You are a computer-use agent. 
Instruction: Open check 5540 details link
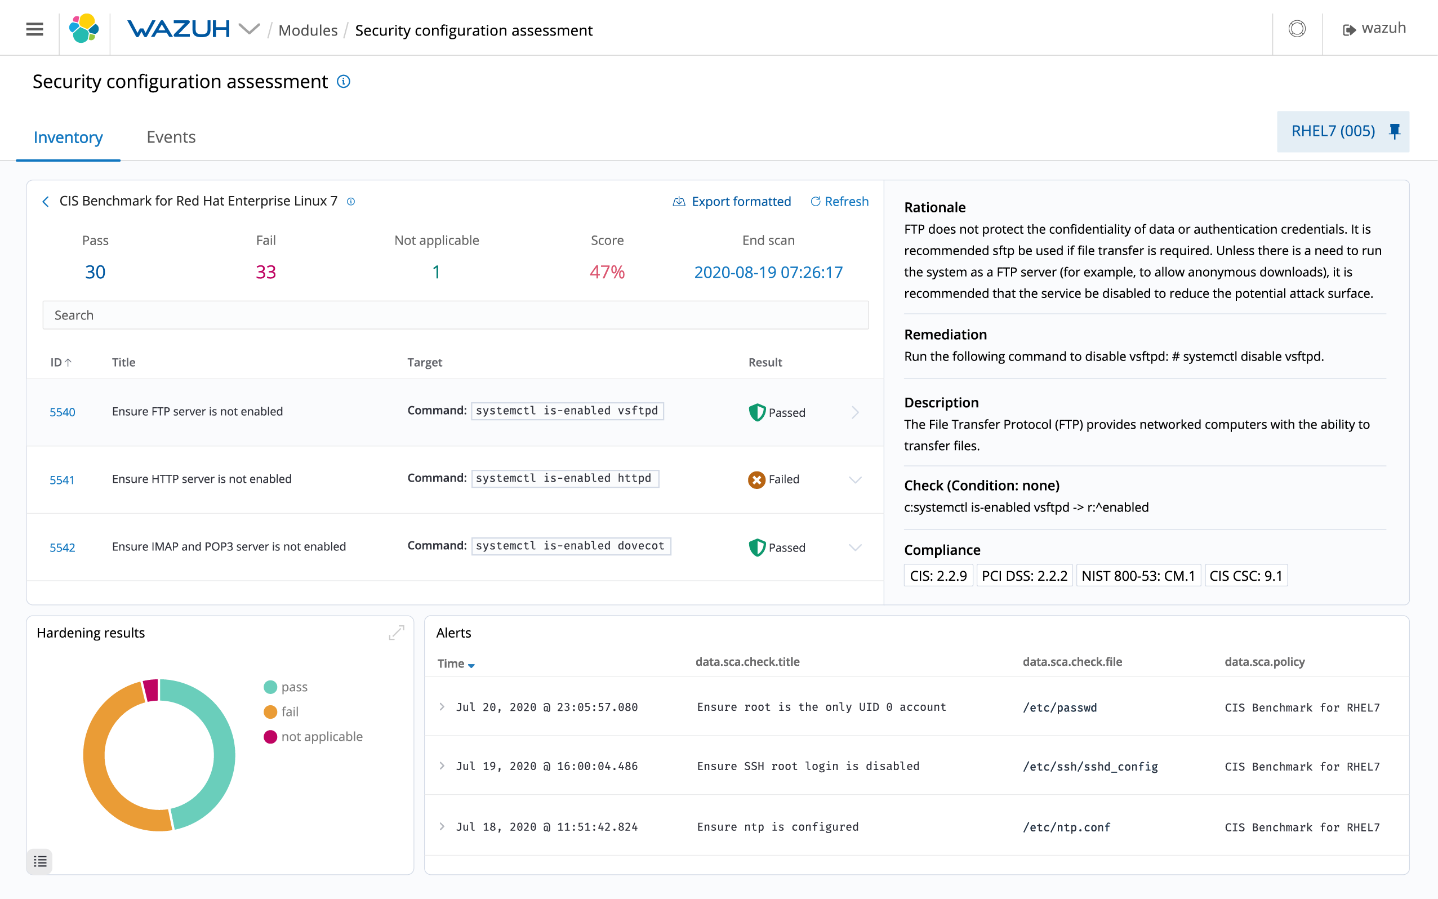(x=62, y=411)
